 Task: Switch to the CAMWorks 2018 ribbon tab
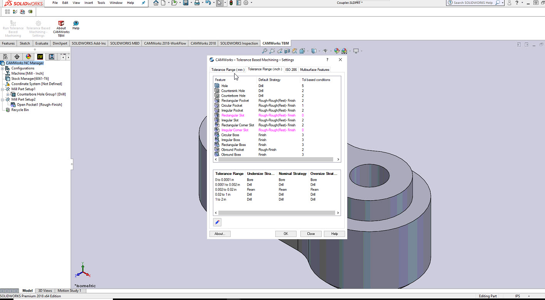coord(203,44)
